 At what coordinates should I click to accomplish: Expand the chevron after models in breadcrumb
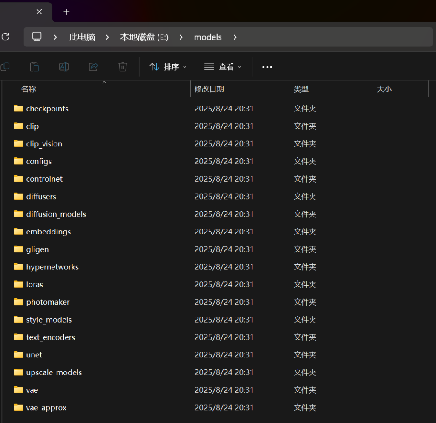tap(235, 37)
